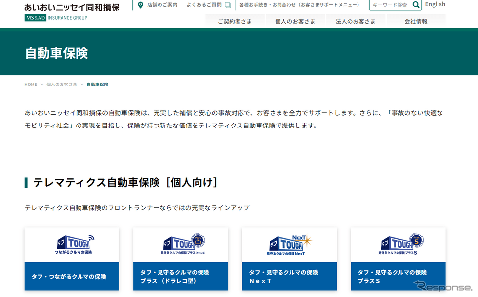Open the 法人のお客さま menu tab

coord(356,21)
